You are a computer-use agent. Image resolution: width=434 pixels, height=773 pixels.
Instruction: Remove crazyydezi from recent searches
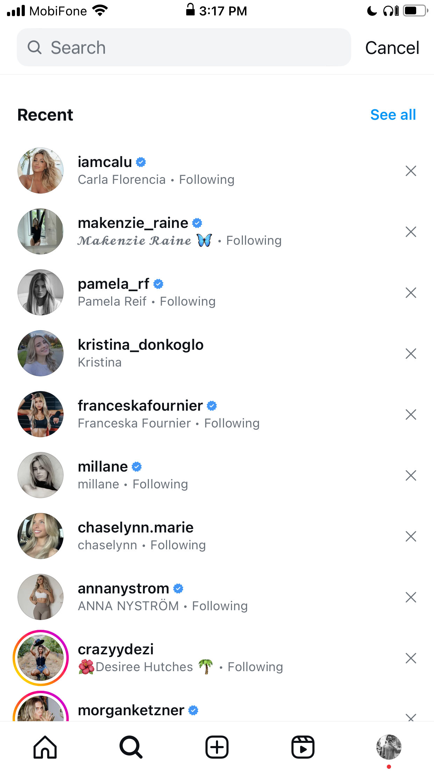pyautogui.click(x=411, y=658)
